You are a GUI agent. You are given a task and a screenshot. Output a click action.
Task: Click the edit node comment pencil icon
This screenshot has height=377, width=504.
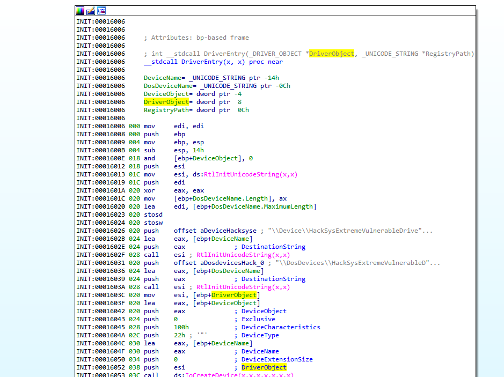[91, 11]
